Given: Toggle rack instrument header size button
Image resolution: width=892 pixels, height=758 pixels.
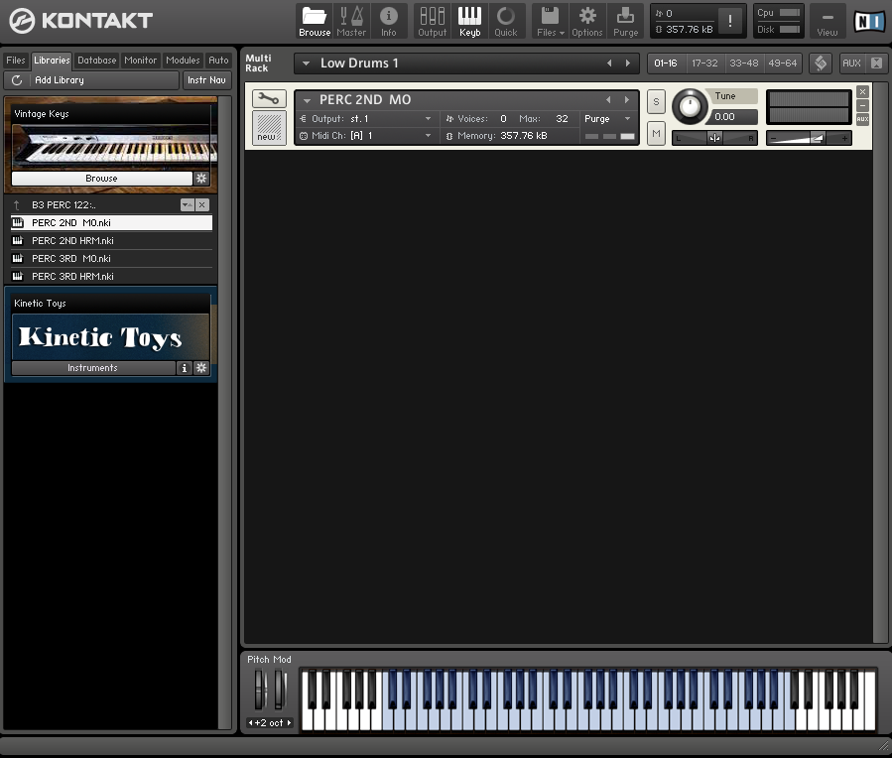Looking at the screenshot, I should point(877,63).
